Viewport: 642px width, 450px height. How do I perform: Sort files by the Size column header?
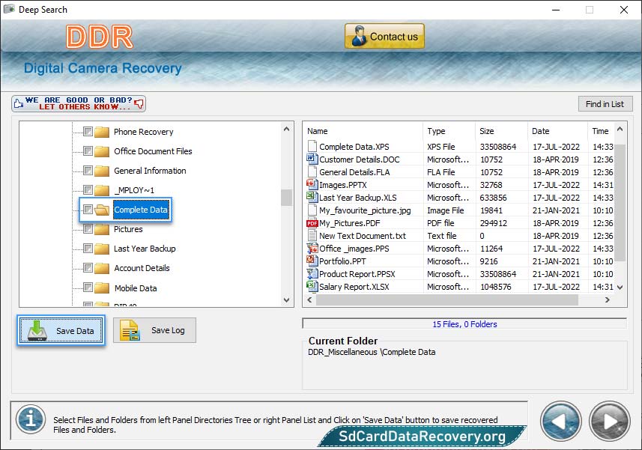[x=501, y=131]
